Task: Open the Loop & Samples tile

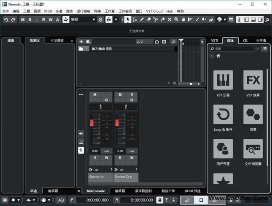Action: point(223,114)
